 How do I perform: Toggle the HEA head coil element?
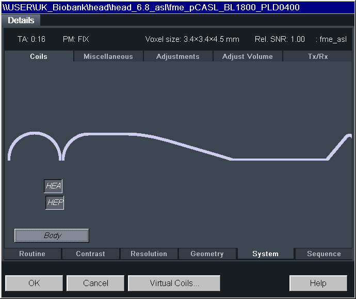click(53, 186)
